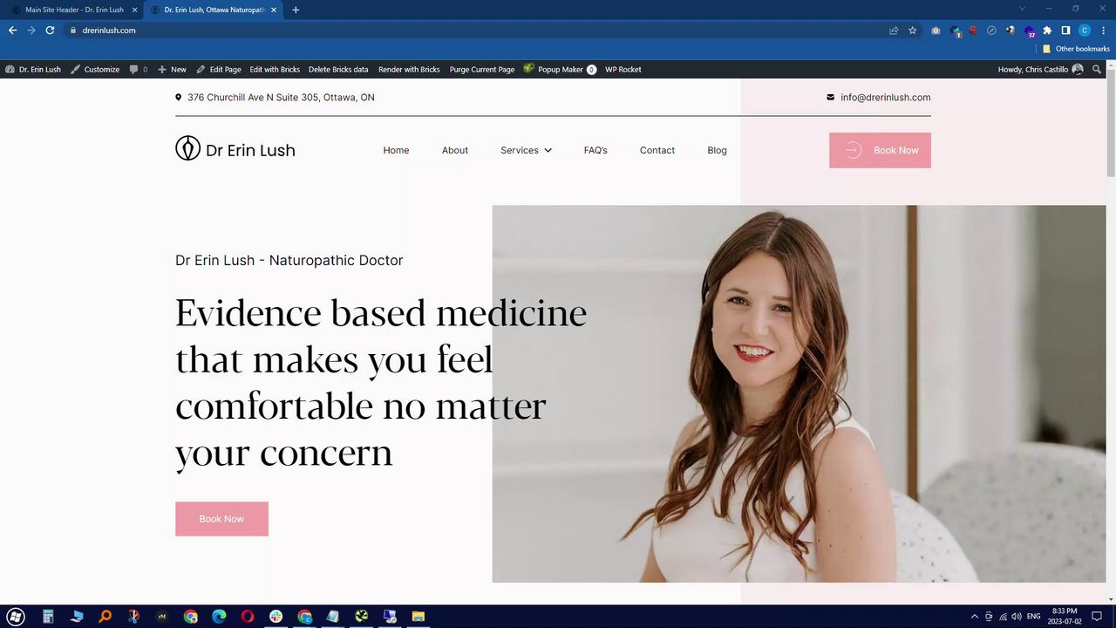Screen dimensions: 1116x628
Task: Visit the Blog page
Action: (717, 150)
